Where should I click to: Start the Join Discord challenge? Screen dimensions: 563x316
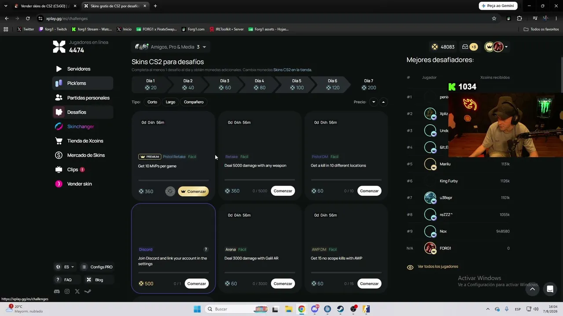tap(197, 284)
